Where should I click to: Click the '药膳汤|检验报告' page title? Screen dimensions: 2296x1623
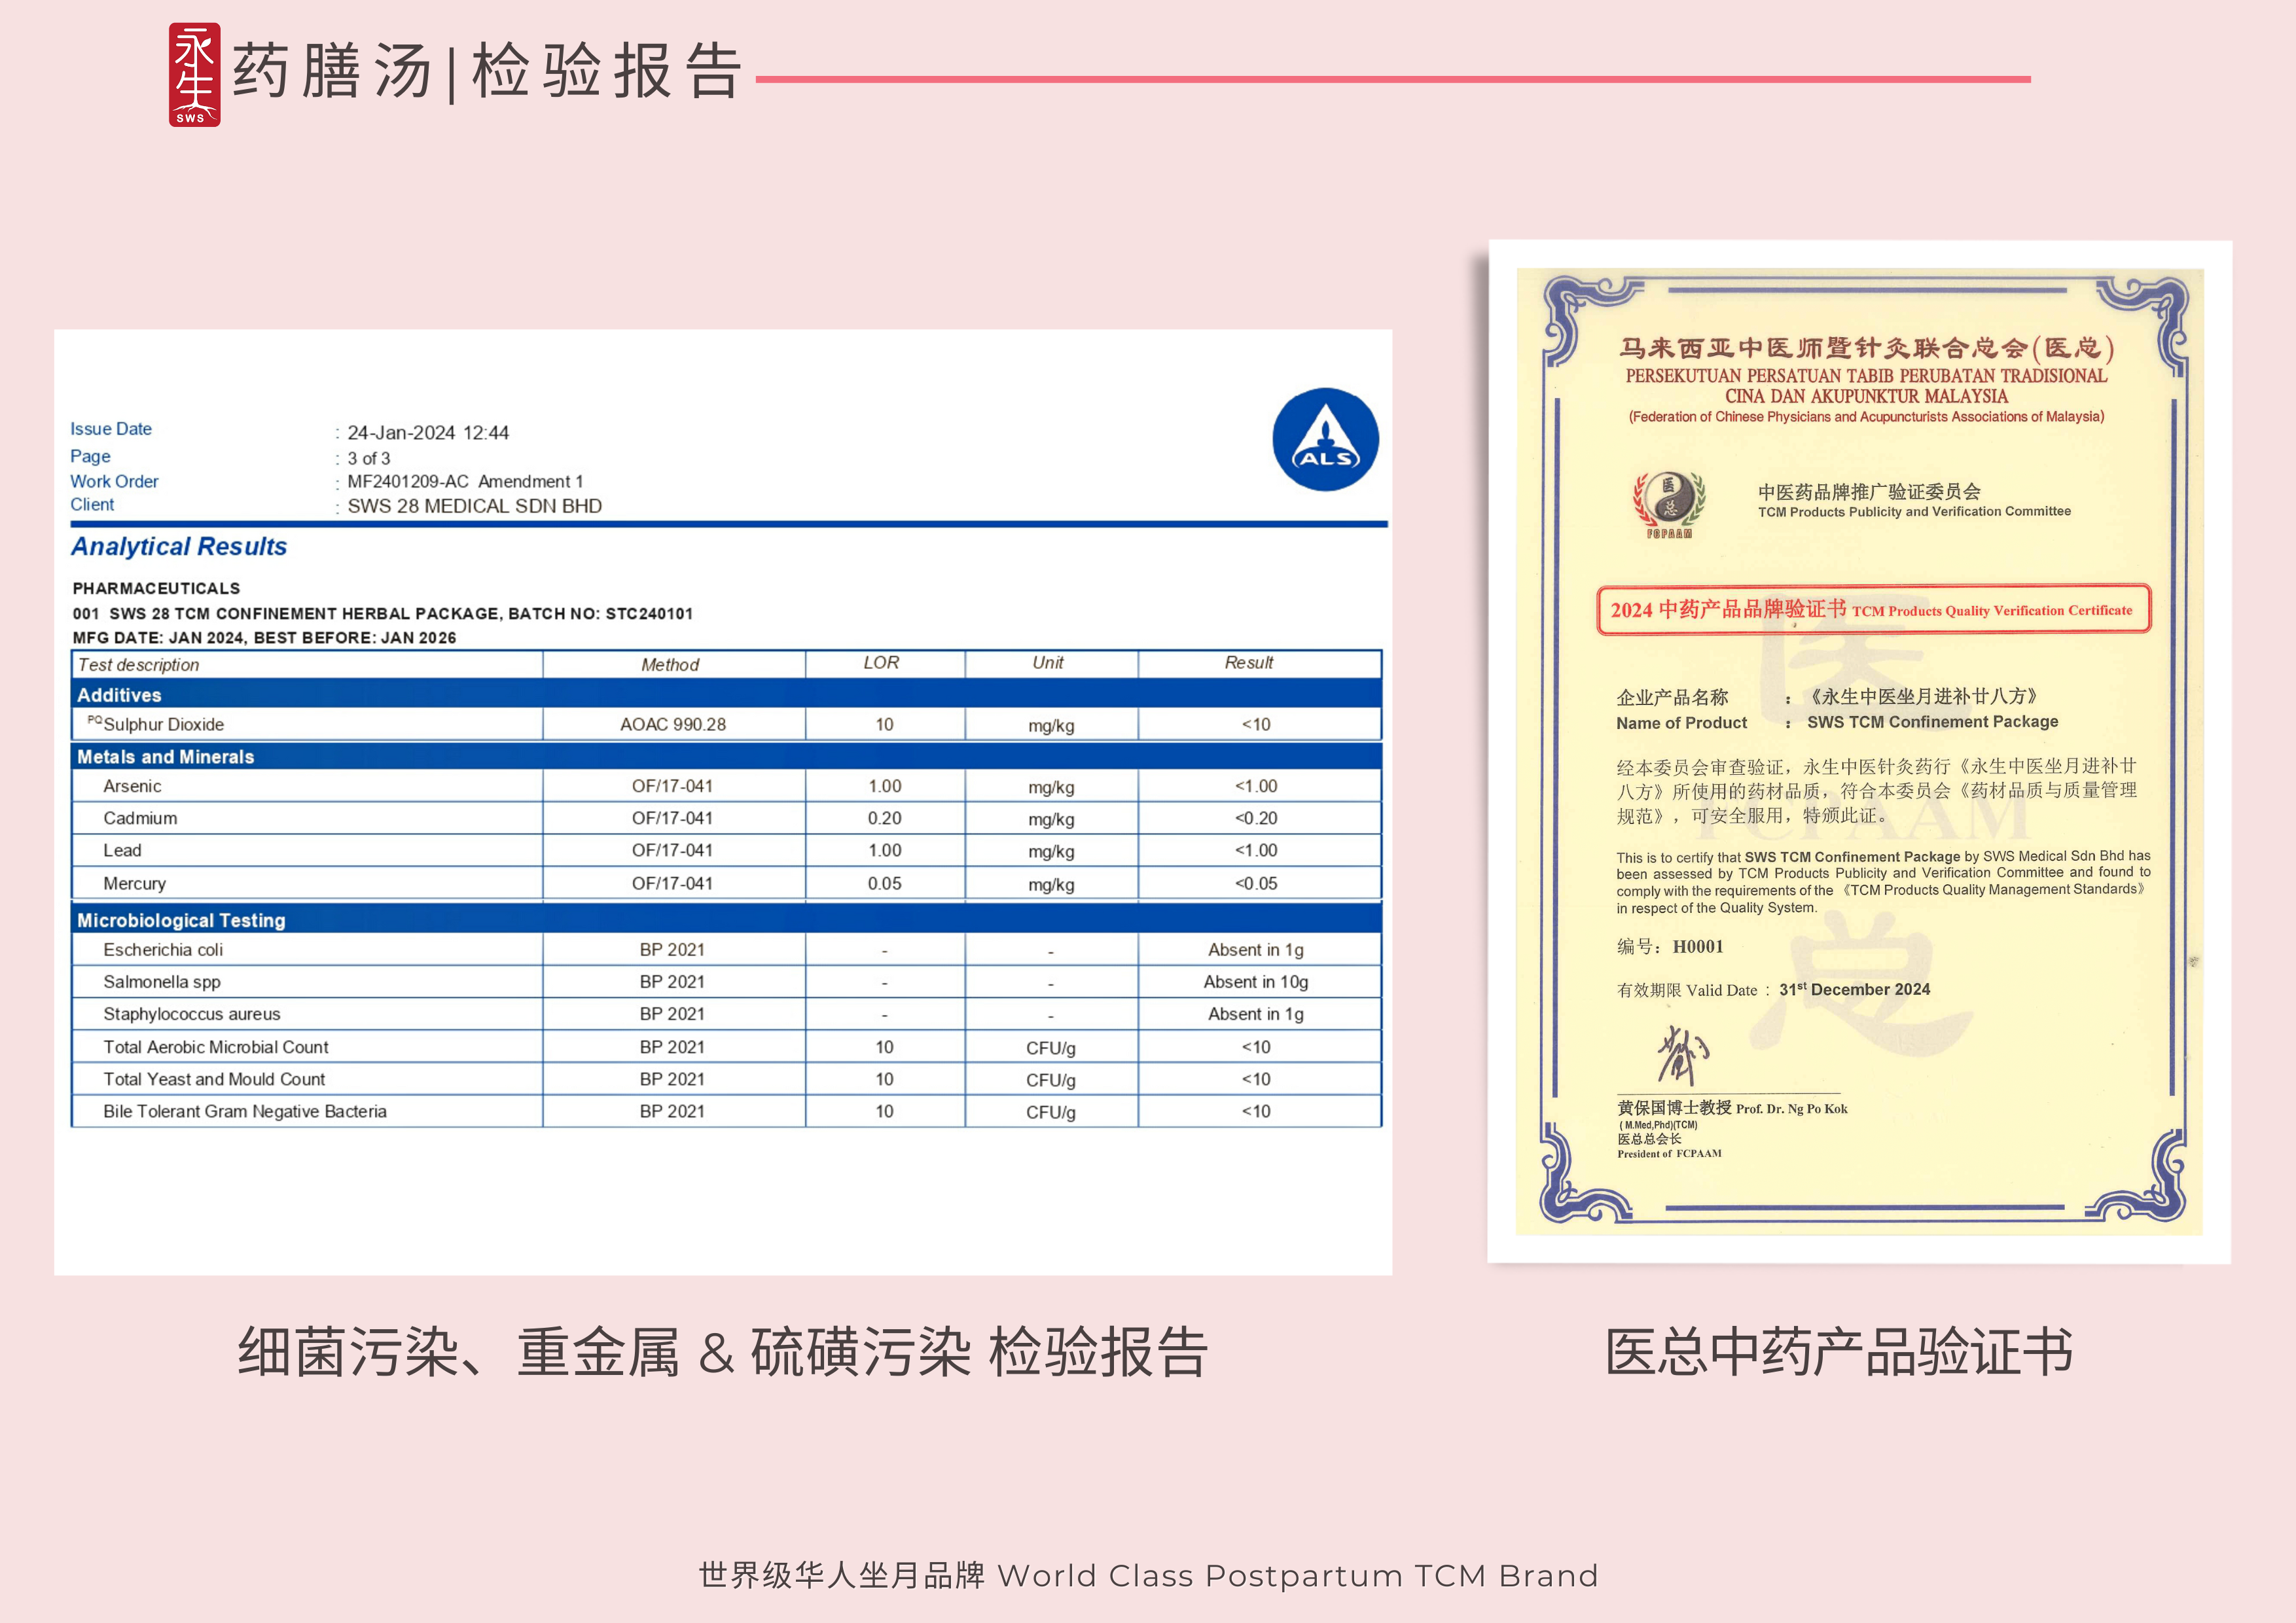tap(487, 71)
